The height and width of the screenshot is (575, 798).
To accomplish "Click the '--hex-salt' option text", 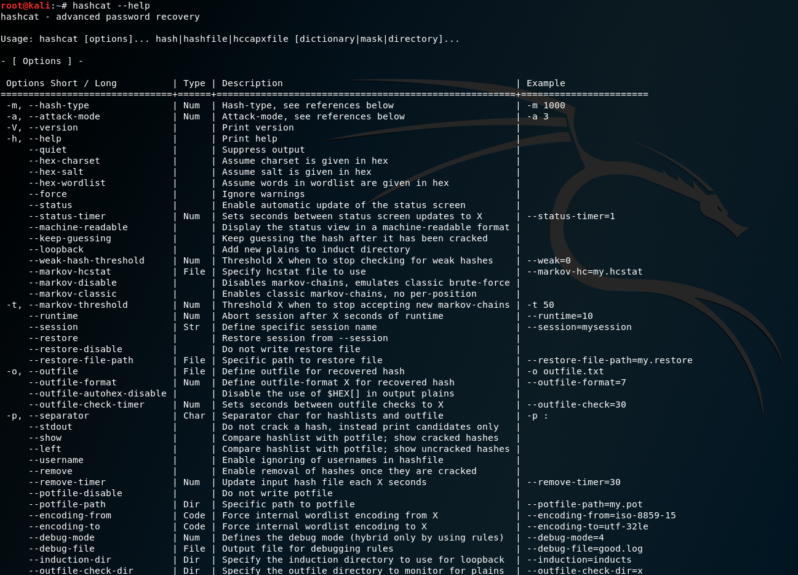I will [56, 172].
